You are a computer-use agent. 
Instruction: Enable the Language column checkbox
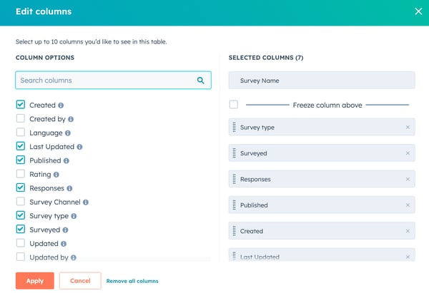pyautogui.click(x=21, y=133)
